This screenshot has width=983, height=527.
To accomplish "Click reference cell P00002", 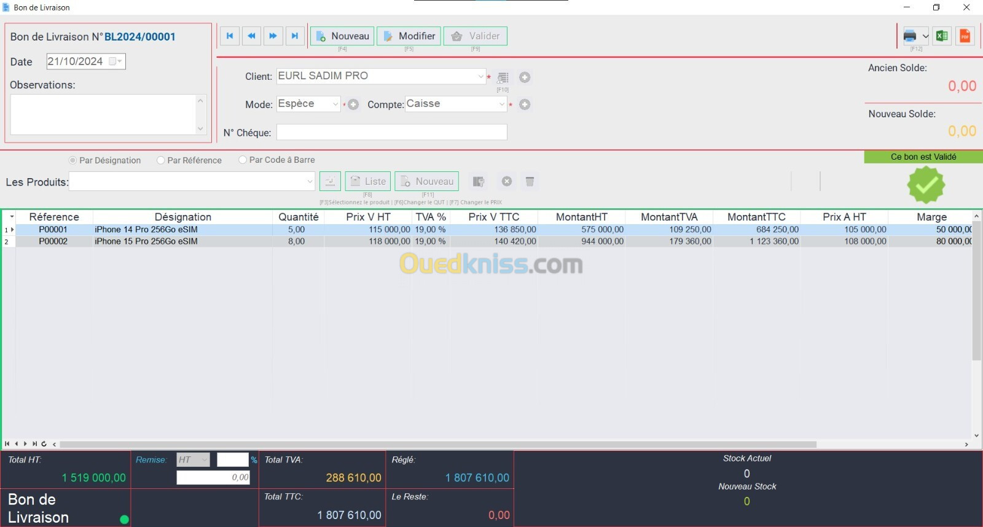I will pyautogui.click(x=53, y=241).
